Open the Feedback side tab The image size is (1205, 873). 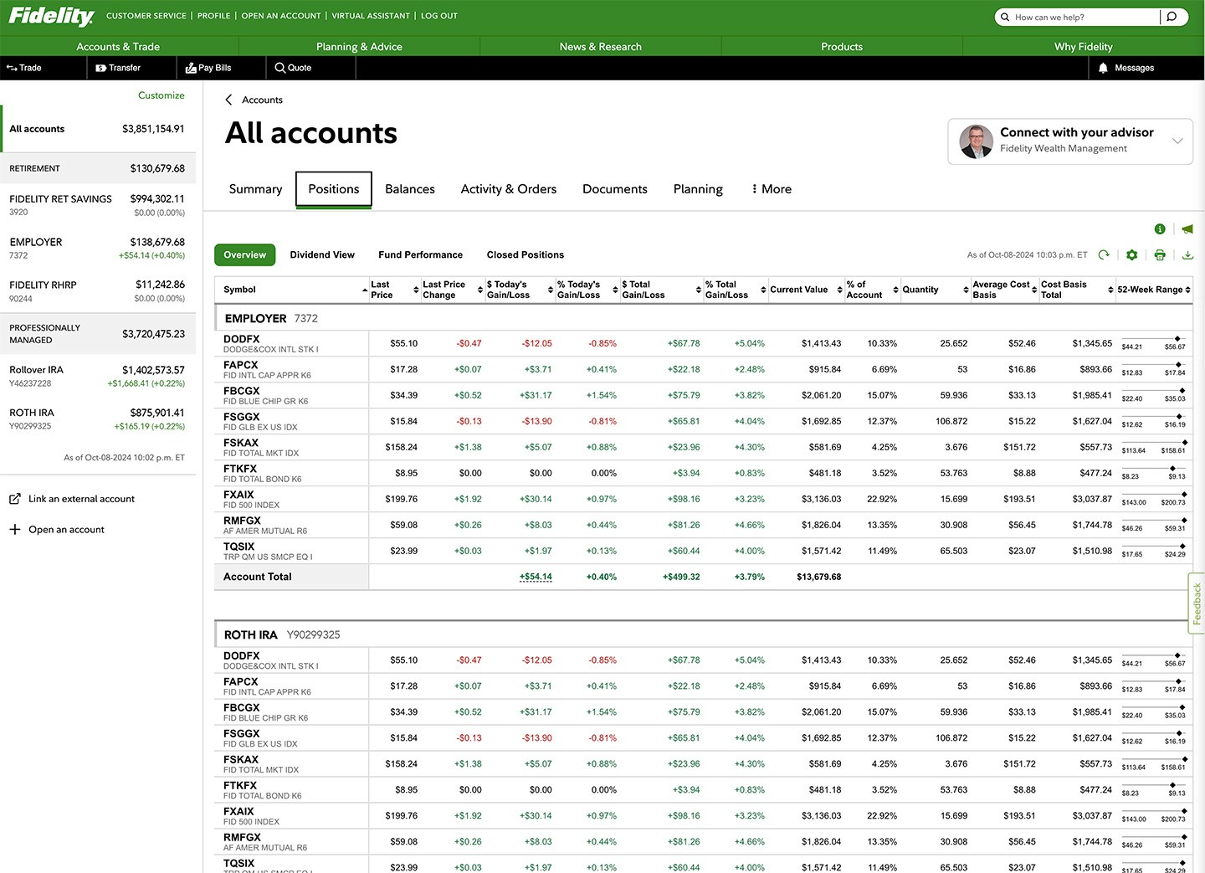[x=1197, y=603]
